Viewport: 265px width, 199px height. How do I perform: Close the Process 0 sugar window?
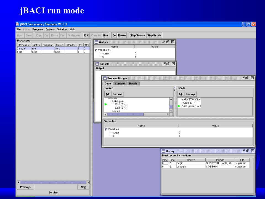(x=252, y=78)
